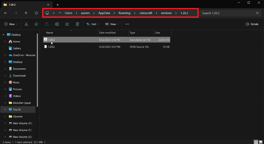The width and height of the screenshot is (264, 144).
Task: Sort by Date modified column header
Action: (x=107, y=33)
